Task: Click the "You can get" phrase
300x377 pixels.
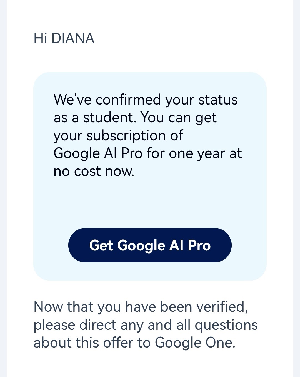Action: tap(178, 117)
